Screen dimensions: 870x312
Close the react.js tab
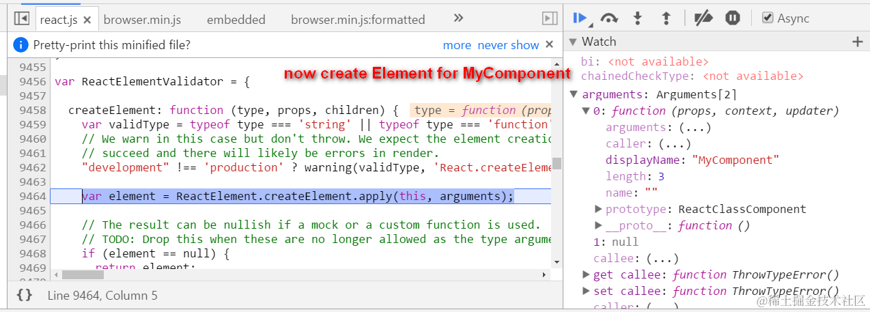tap(87, 20)
